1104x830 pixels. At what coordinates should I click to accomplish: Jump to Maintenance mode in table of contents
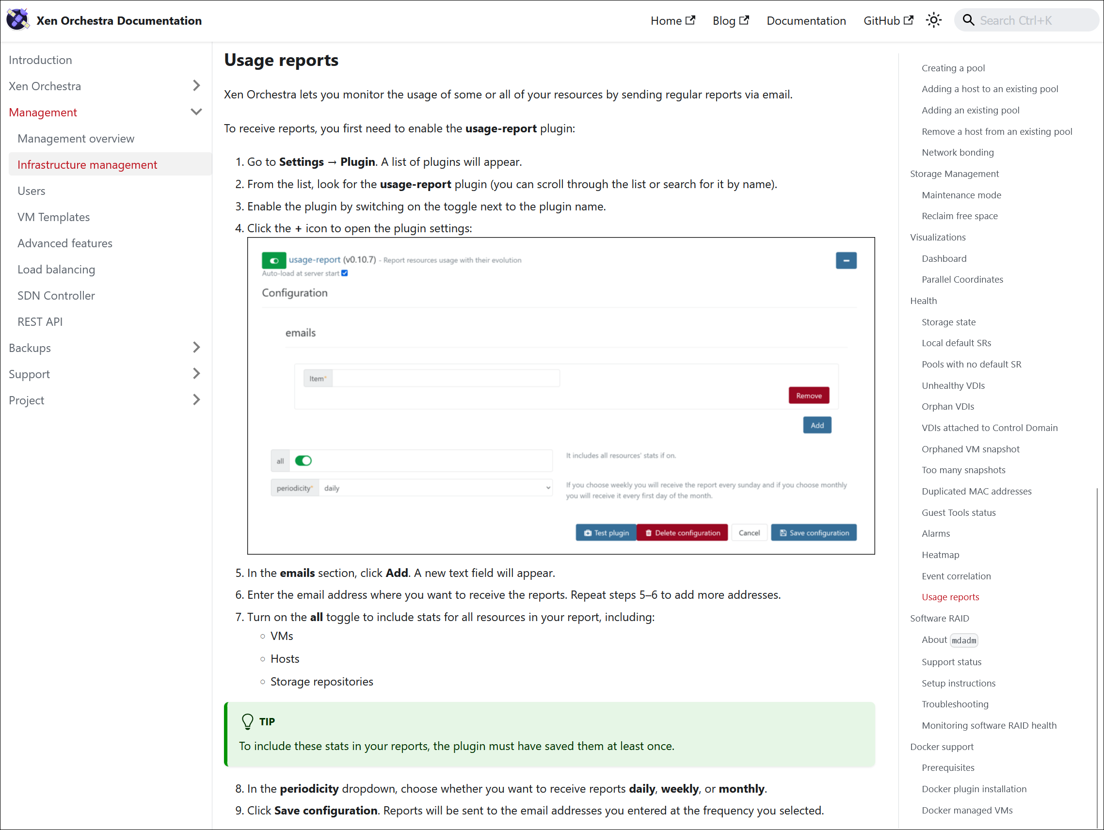coord(961,194)
